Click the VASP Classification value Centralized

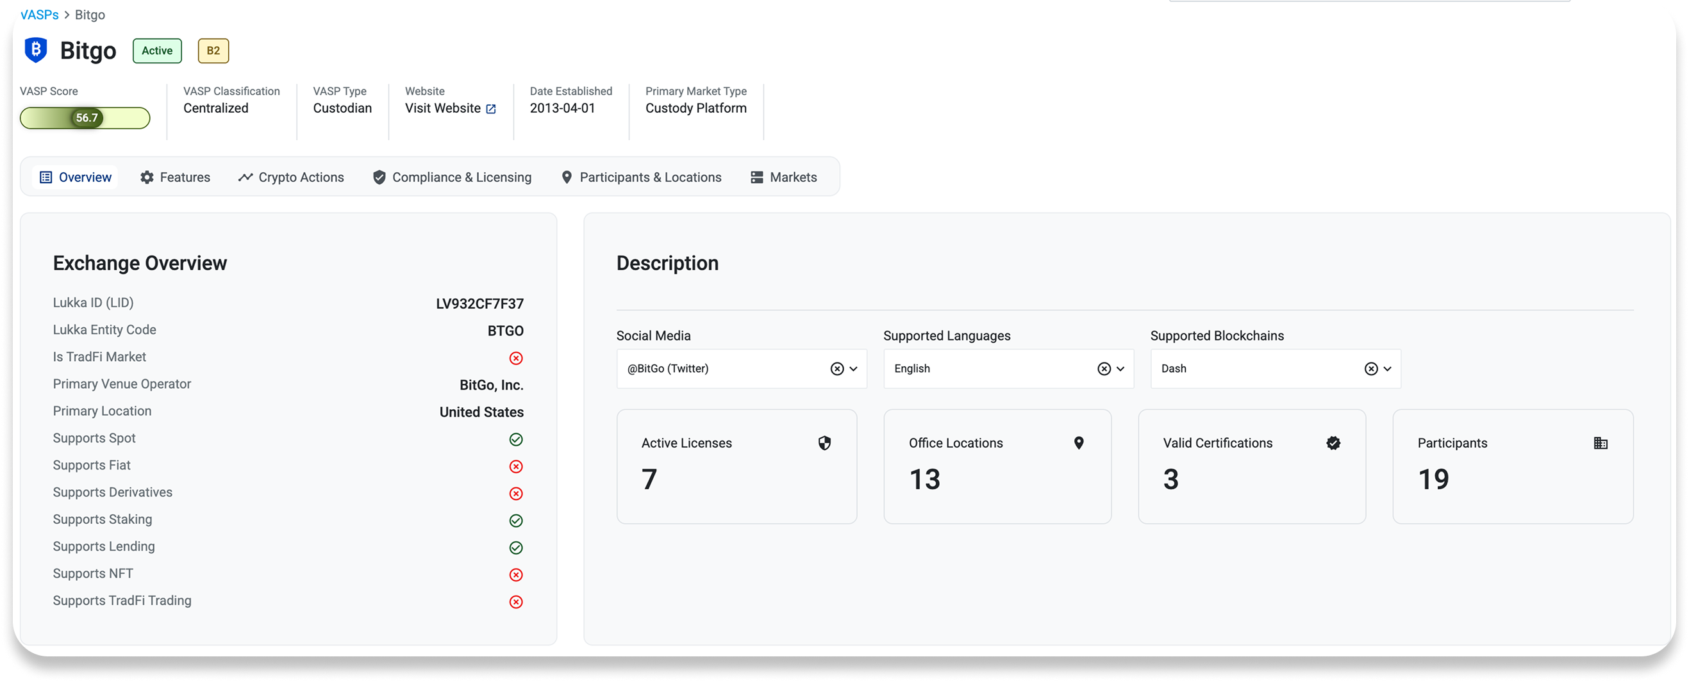(216, 109)
